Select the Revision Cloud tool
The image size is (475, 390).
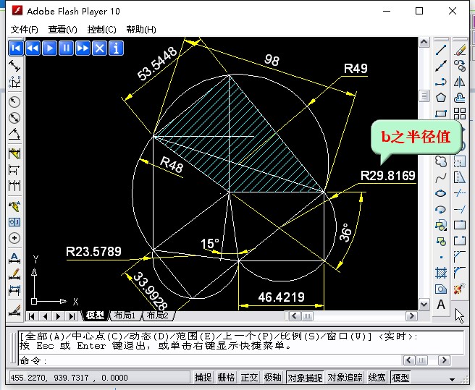(441, 161)
